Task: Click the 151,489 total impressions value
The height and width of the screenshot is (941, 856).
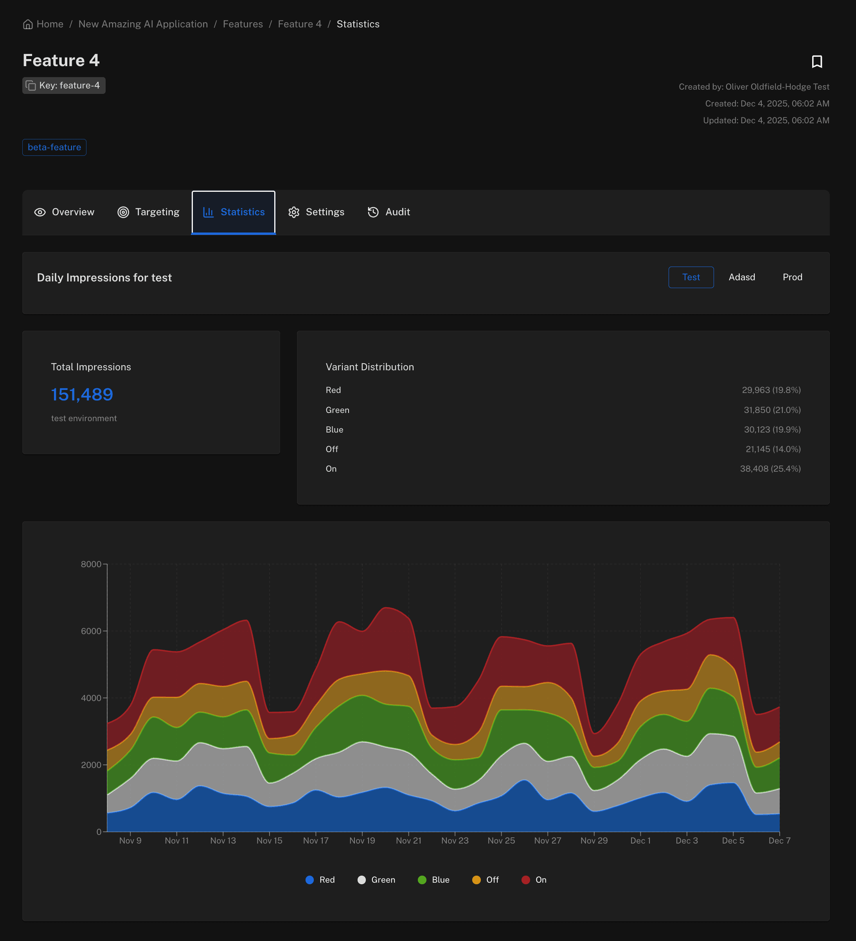Action: (x=82, y=394)
